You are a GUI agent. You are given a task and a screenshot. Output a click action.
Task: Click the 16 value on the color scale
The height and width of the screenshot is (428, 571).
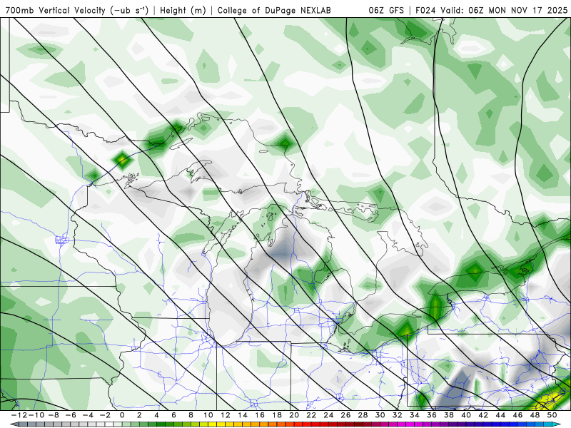click(x=260, y=415)
